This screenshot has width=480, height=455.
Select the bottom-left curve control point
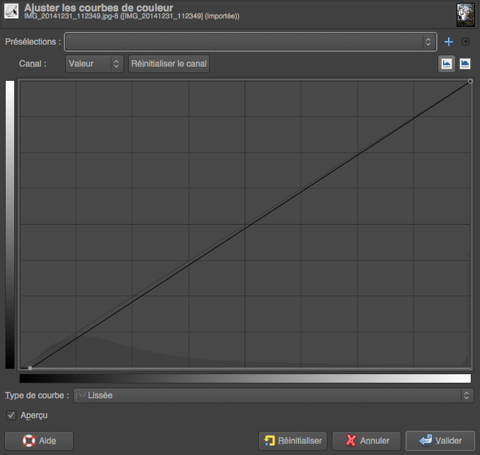click(29, 368)
